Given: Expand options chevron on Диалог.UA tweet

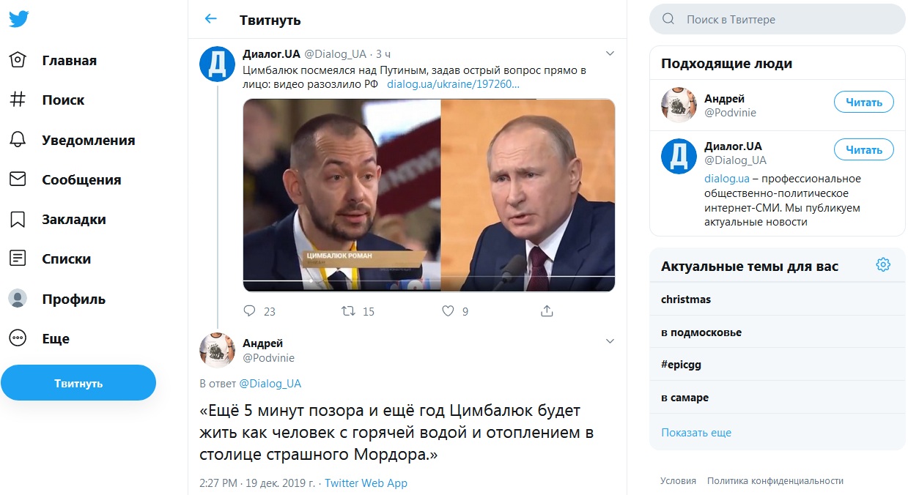Looking at the screenshot, I should pyautogui.click(x=610, y=53).
